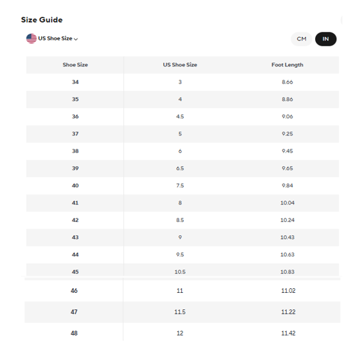Switch measurement units to CM
Screen dimensions: 357x350
click(x=301, y=39)
